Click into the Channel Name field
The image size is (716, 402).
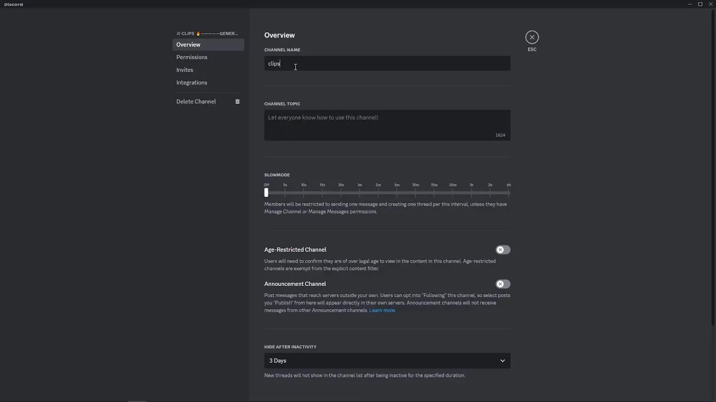(387, 64)
